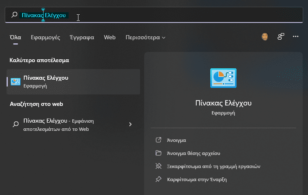Image resolution: width=308 pixels, height=195 pixels.
Task: Switch to the Web tab
Action: click(110, 37)
